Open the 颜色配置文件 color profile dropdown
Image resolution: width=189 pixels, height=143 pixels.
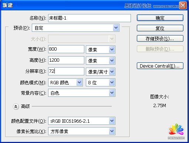[x=82, y=121]
